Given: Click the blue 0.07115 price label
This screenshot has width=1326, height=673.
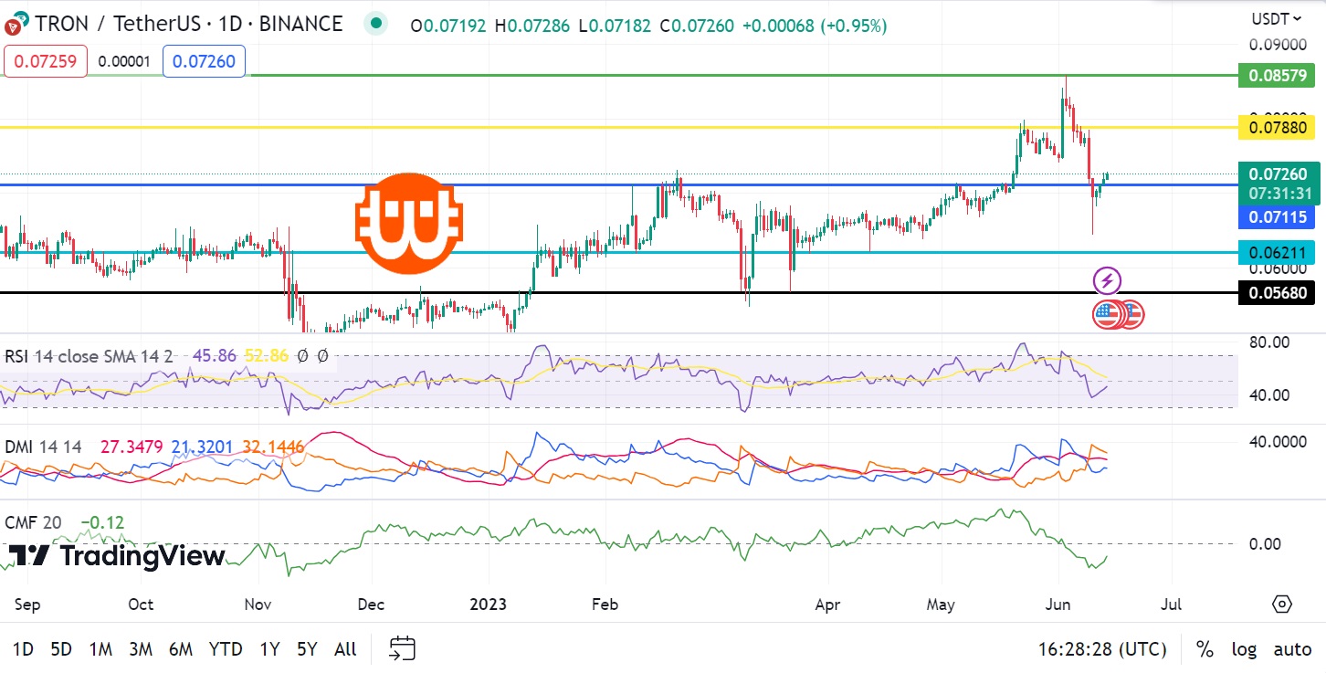Looking at the screenshot, I should coord(1277,217).
